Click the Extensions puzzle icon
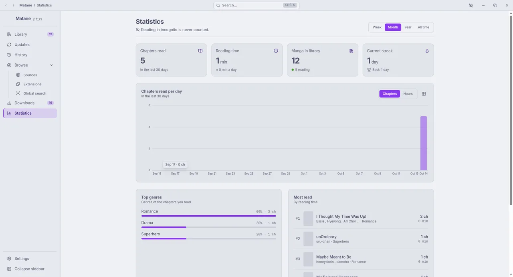This screenshot has height=277, width=513. 18,84
